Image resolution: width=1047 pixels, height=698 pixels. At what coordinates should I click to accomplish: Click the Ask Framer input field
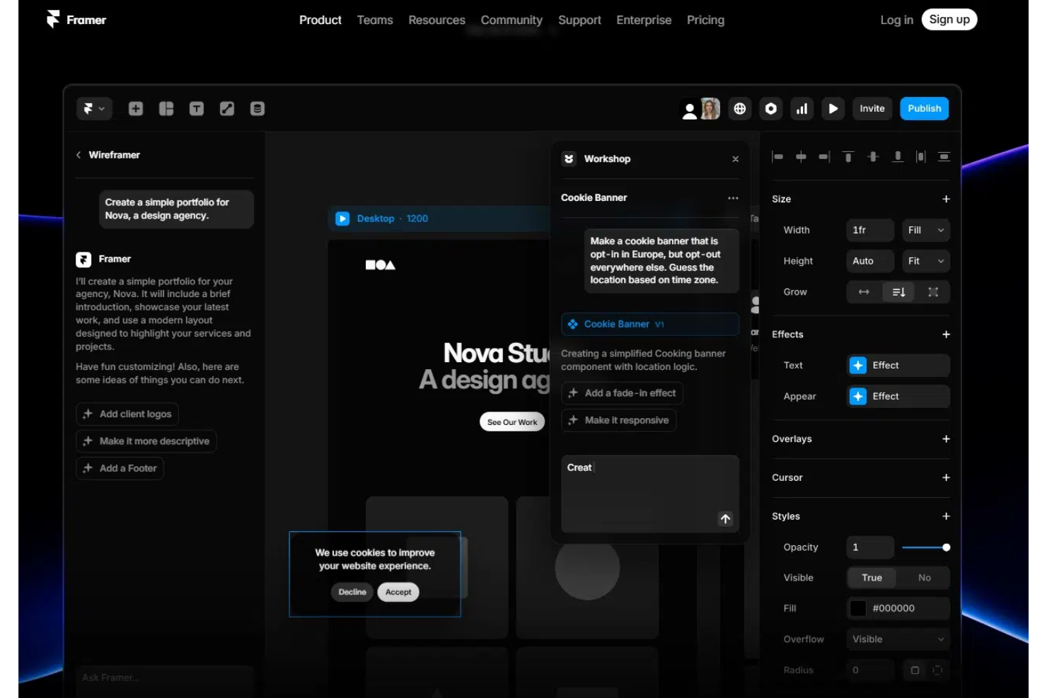point(164,677)
